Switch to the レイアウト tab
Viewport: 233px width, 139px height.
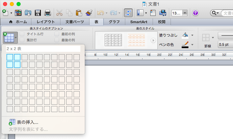[x=46, y=22]
